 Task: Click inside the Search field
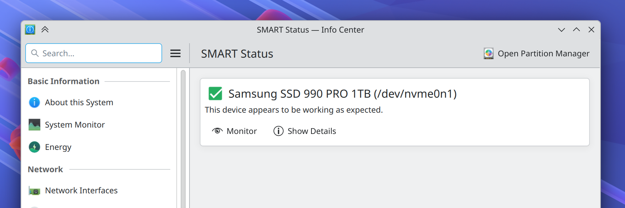pyautogui.click(x=92, y=53)
